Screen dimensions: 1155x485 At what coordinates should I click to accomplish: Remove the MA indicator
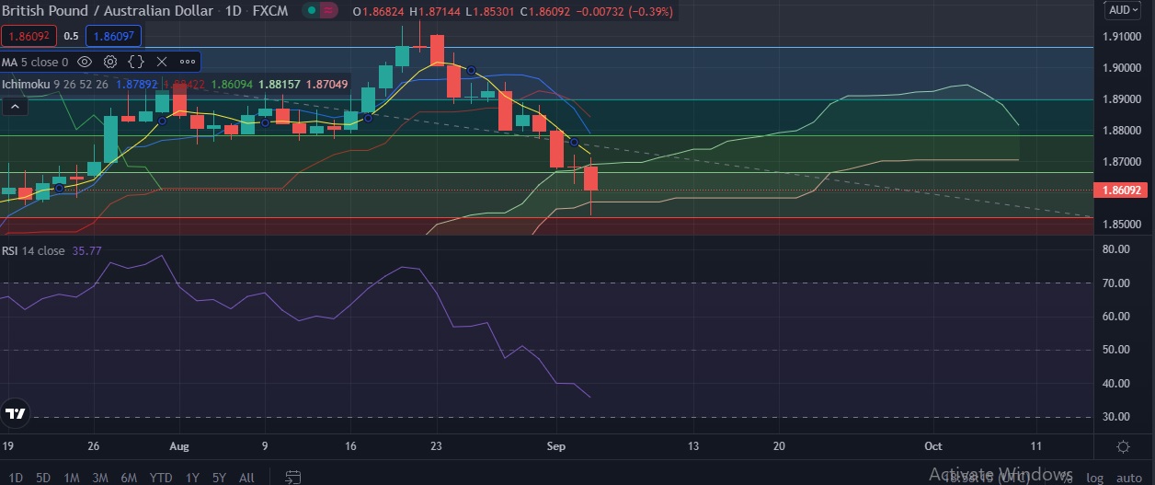tap(162, 62)
